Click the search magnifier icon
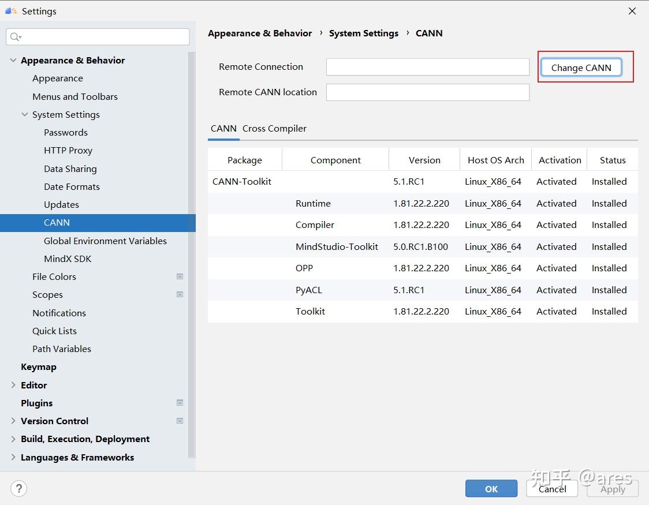Viewport: 649px width, 505px height. (15, 37)
